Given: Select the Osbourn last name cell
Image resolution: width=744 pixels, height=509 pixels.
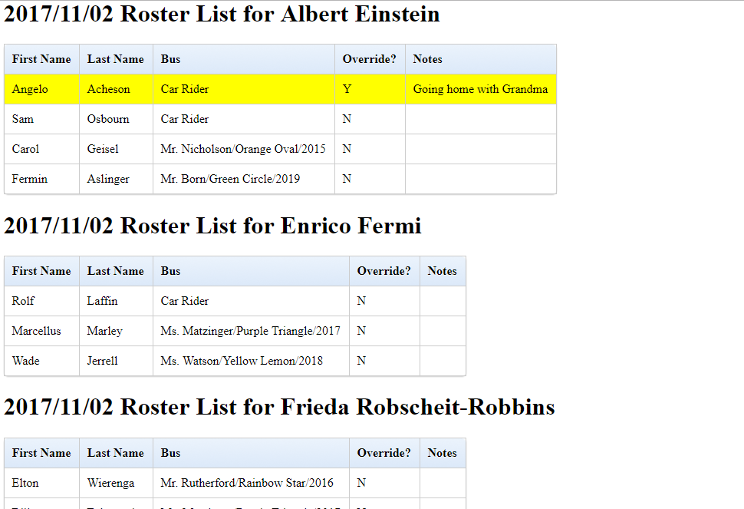Looking at the screenshot, I should click(x=117, y=119).
